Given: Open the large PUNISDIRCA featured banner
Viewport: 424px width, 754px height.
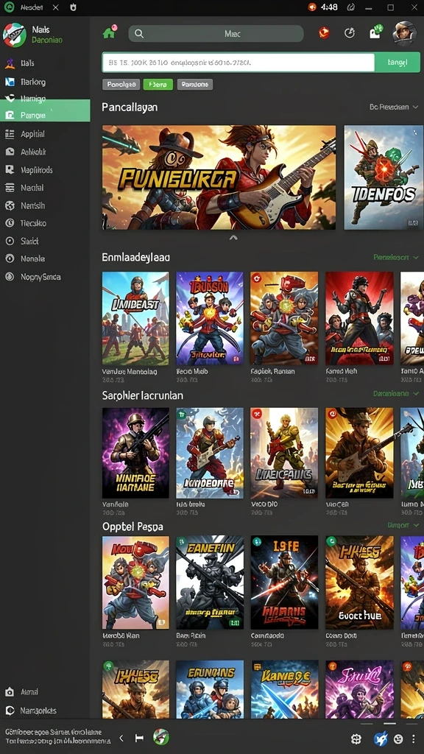Looking at the screenshot, I should (x=219, y=177).
